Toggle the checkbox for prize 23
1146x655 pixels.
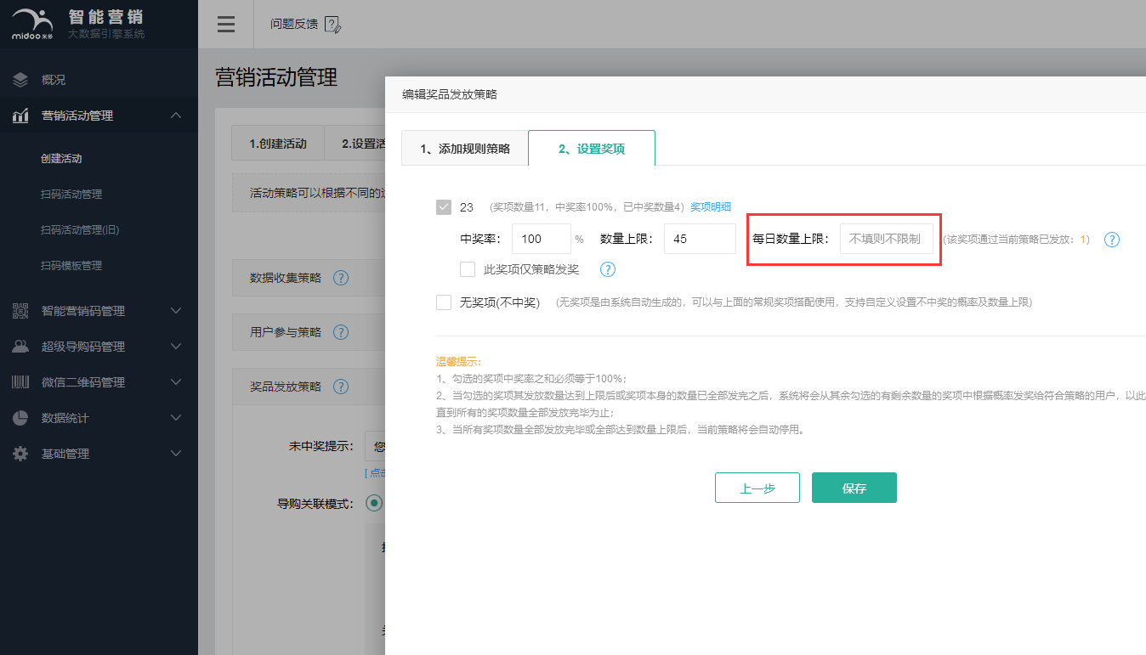pos(444,207)
